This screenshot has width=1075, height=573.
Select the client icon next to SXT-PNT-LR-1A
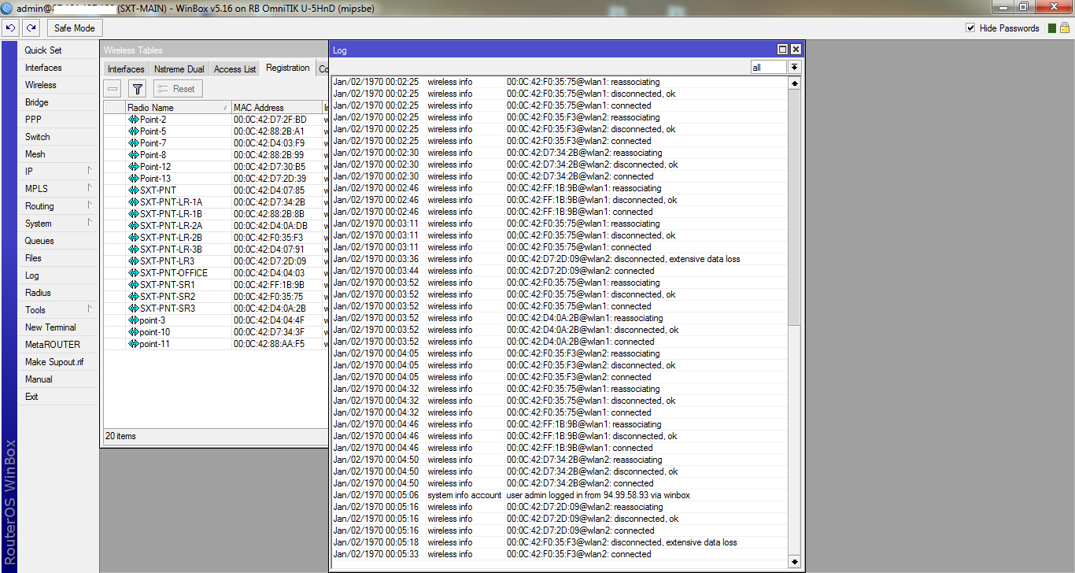click(133, 202)
